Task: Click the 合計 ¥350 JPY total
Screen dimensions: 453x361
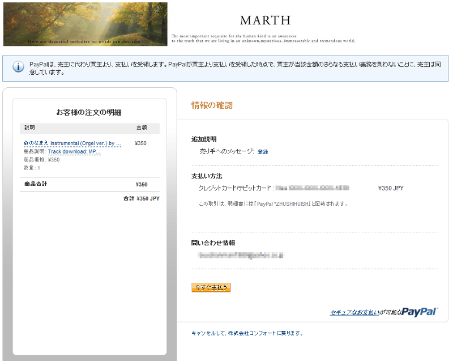Action: coord(142,199)
